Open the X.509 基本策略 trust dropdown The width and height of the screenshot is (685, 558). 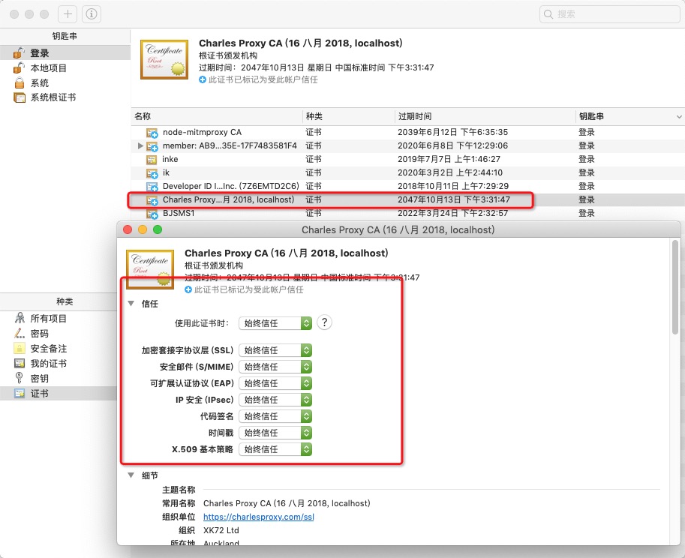pos(275,449)
